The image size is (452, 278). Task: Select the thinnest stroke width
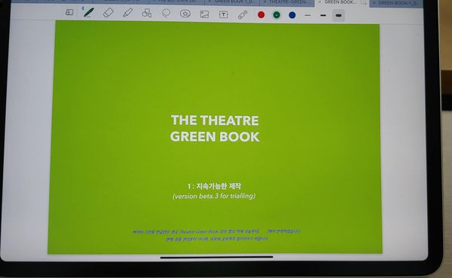(307, 15)
